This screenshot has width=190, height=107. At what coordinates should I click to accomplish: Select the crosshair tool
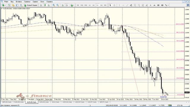point(114,5)
